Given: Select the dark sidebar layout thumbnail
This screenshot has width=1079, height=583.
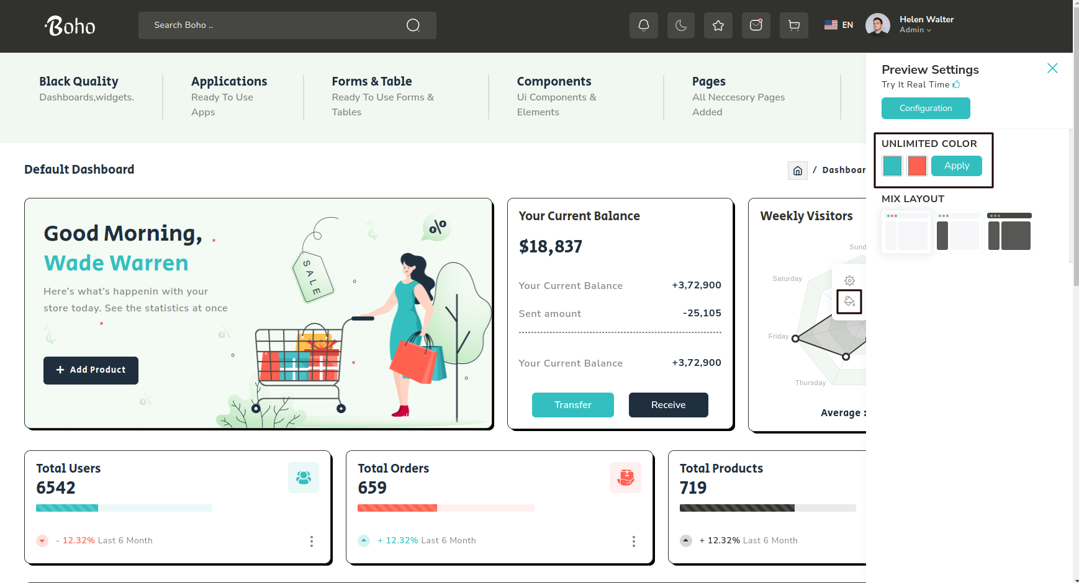Looking at the screenshot, I should click(958, 233).
